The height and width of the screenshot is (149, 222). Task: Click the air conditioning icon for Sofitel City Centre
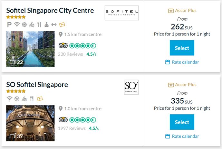point(24,24)
